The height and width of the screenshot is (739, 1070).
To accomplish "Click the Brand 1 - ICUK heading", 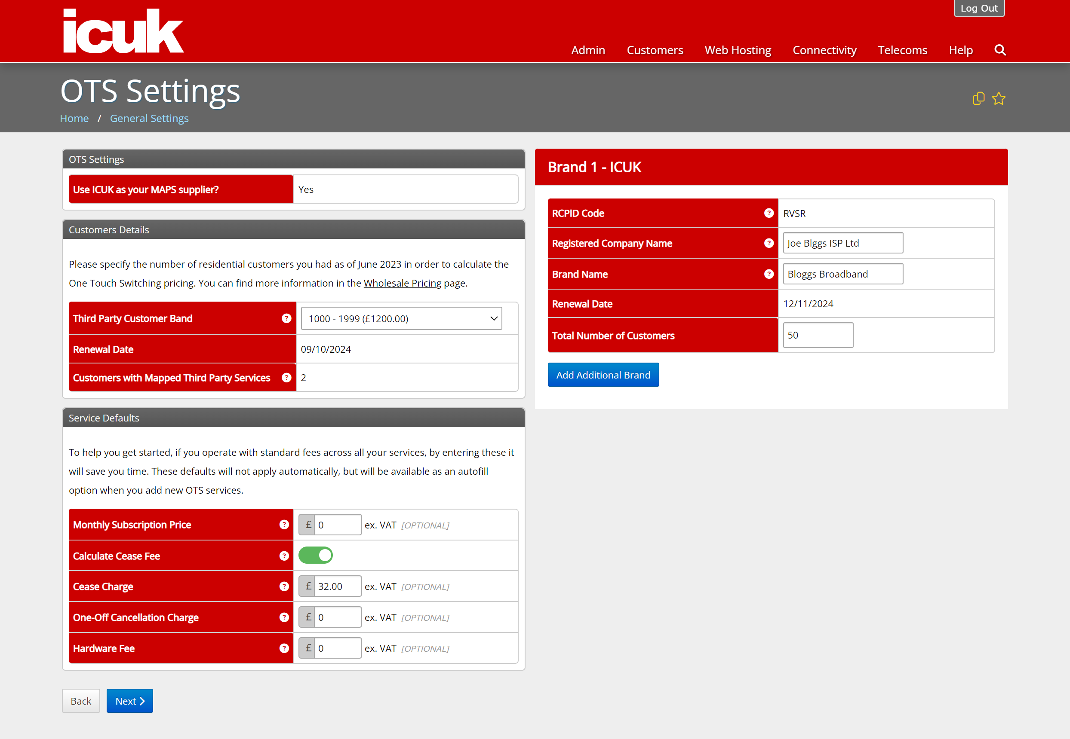I will 594,167.
